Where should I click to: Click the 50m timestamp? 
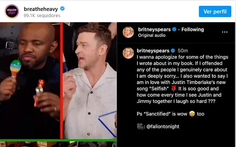[183, 51]
